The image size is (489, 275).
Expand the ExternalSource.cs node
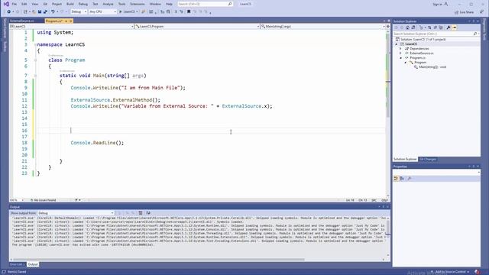(x=400, y=53)
